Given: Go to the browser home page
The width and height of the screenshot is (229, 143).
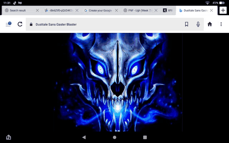Looking at the screenshot, I should [x=210, y=24].
